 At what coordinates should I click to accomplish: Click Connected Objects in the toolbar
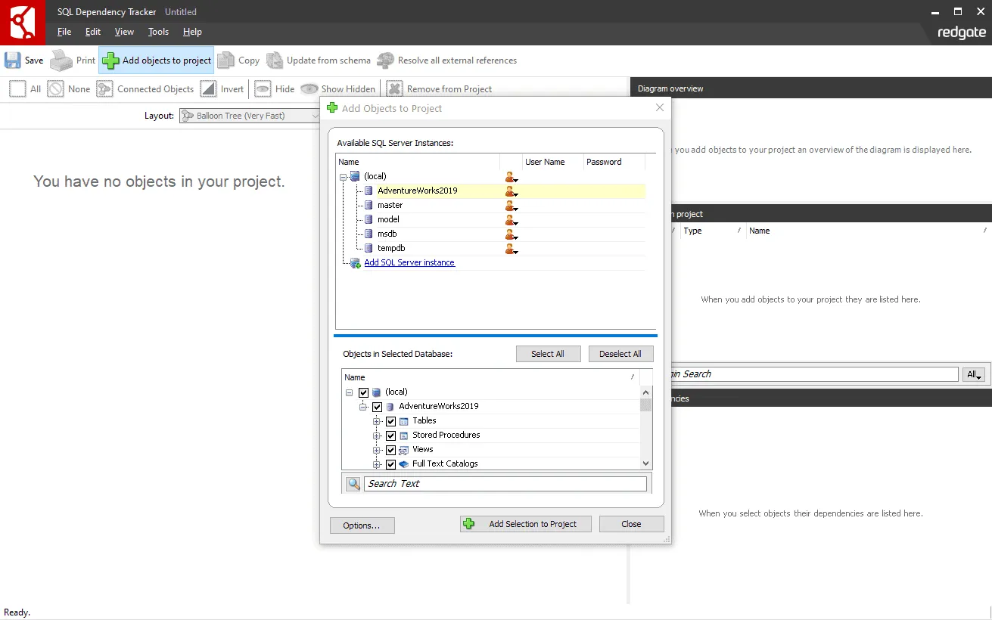(x=145, y=89)
